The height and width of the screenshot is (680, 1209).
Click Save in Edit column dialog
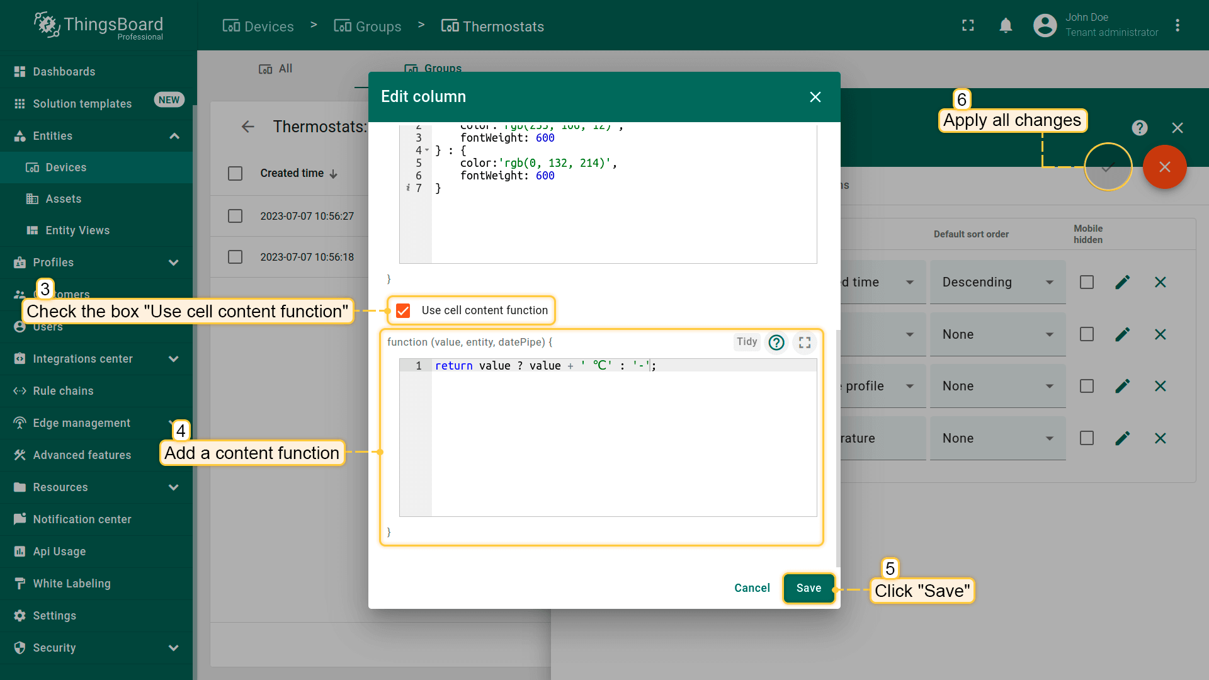[809, 588]
